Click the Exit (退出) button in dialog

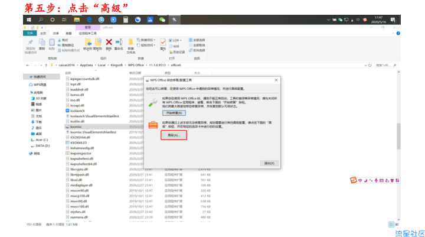[x=269, y=163]
